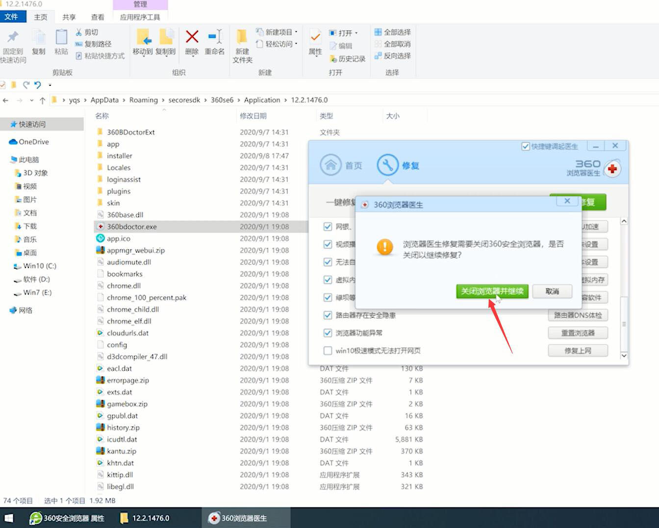Switch to 12.2.1476.0 Explorer taskbar item

point(145,518)
